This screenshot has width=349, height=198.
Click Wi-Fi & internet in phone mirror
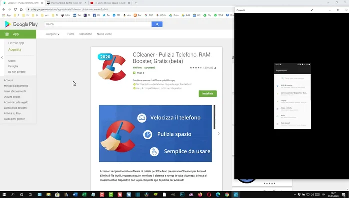tap(292, 86)
